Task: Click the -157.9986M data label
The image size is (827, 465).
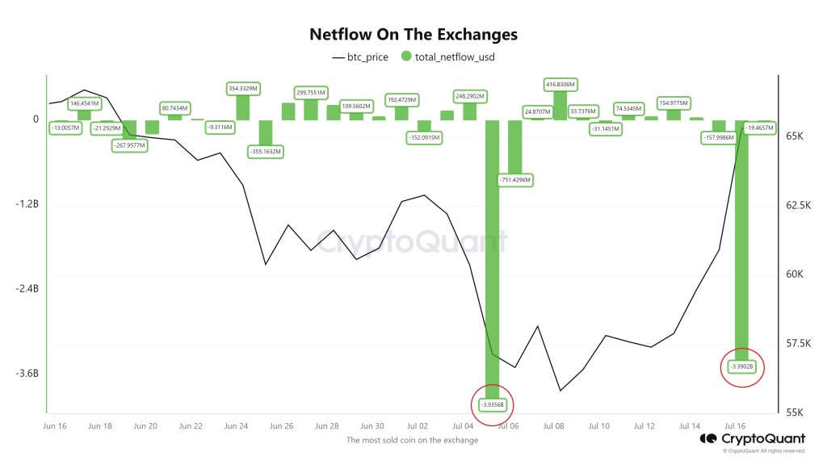Action: click(x=719, y=137)
